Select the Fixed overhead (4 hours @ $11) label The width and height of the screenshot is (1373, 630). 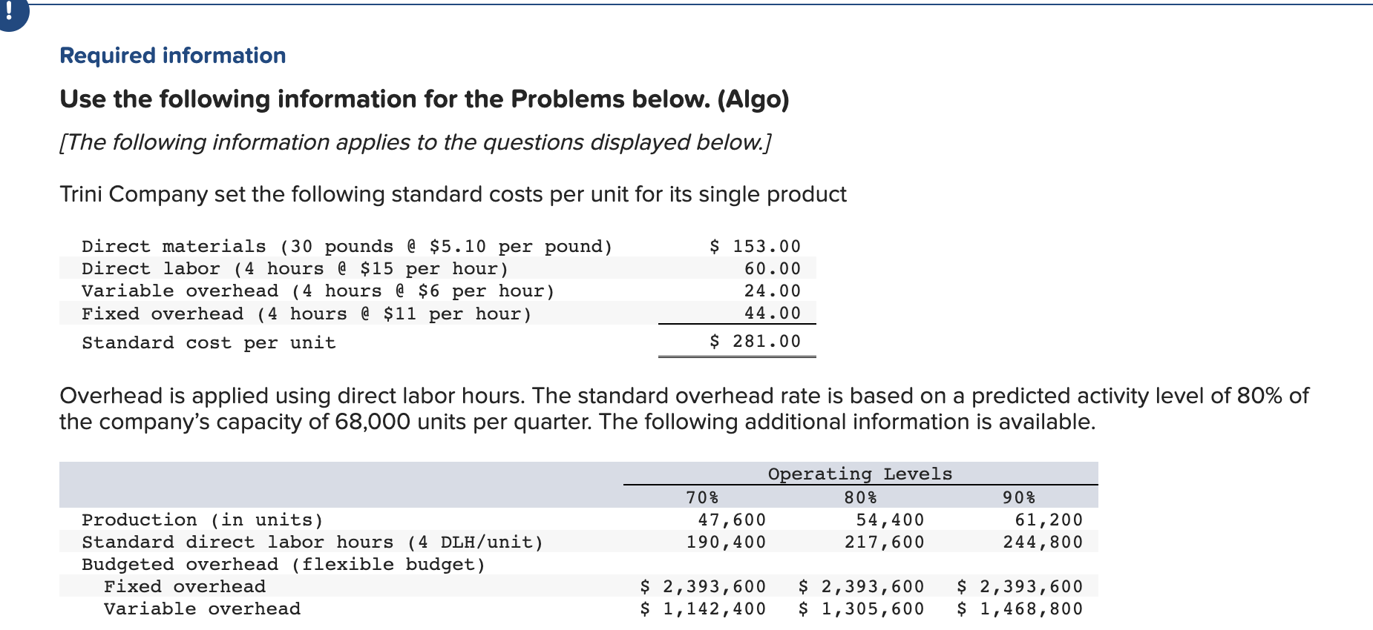tap(307, 314)
